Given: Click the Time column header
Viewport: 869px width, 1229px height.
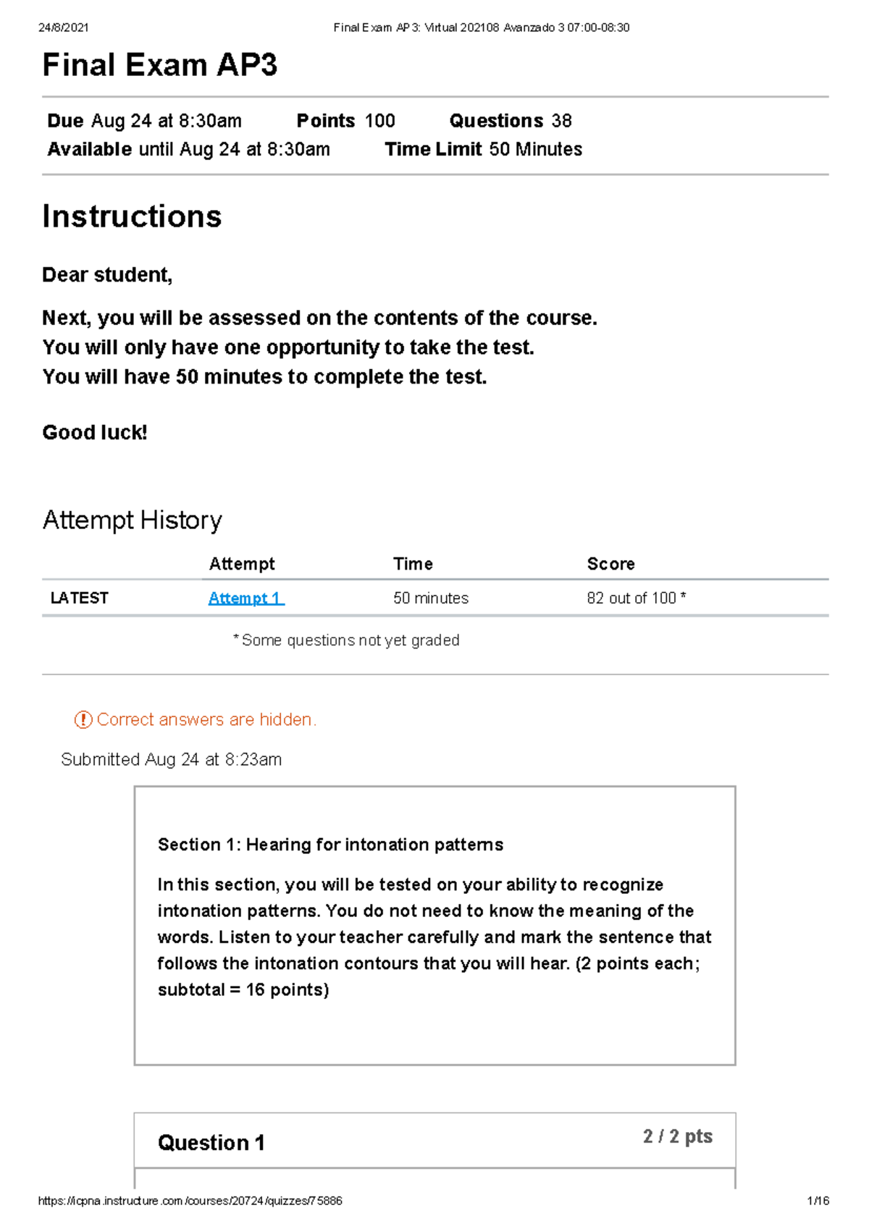Looking at the screenshot, I should pos(413,564).
